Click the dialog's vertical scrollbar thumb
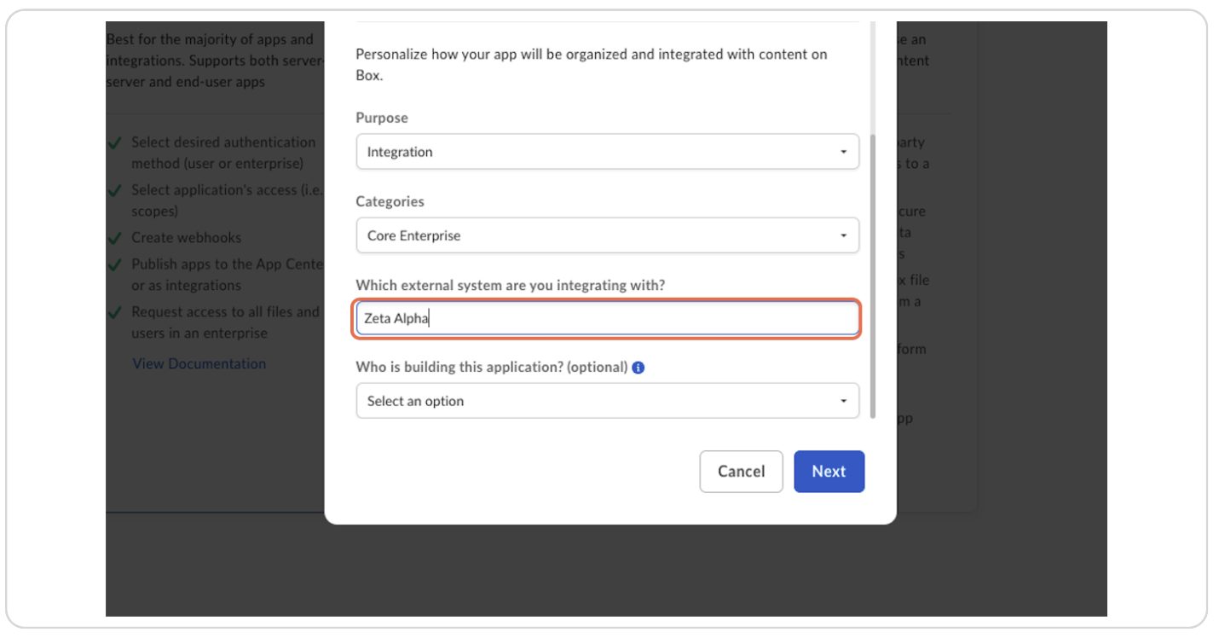This screenshot has height=638, width=1219. click(x=872, y=273)
